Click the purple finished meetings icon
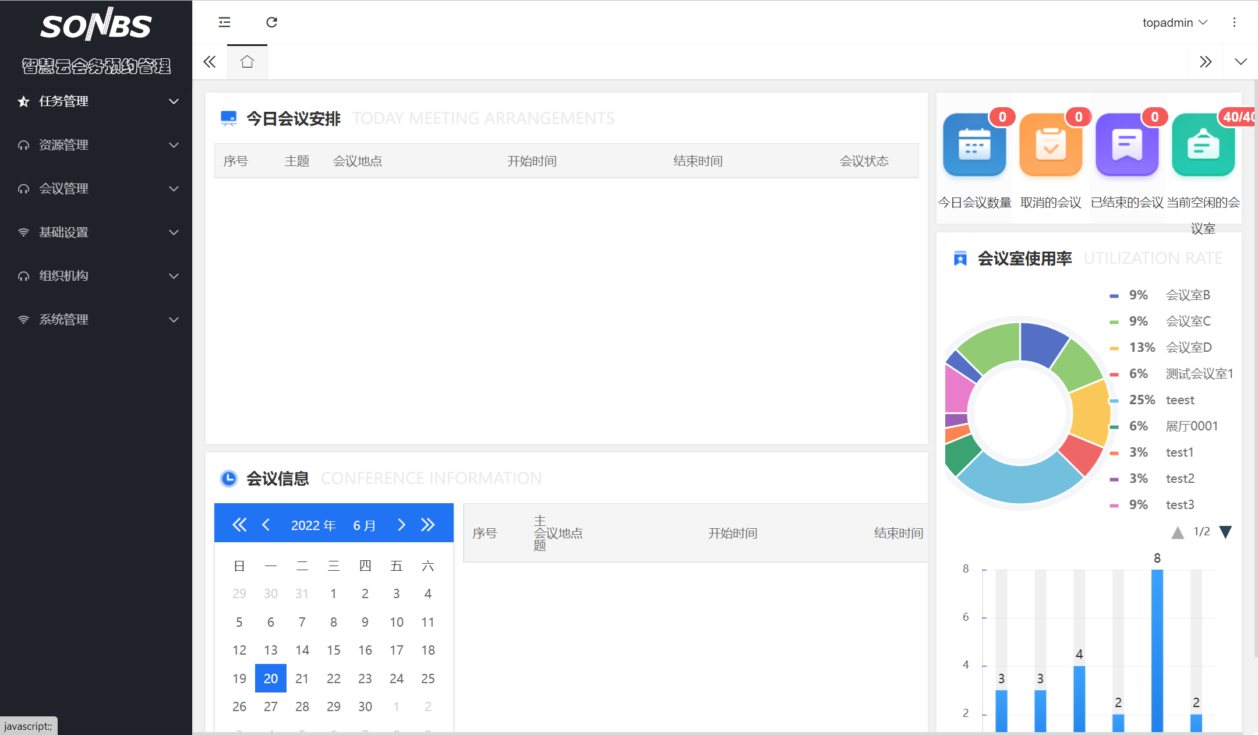Viewport: 1258px width, 735px height. coord(1127,144)
